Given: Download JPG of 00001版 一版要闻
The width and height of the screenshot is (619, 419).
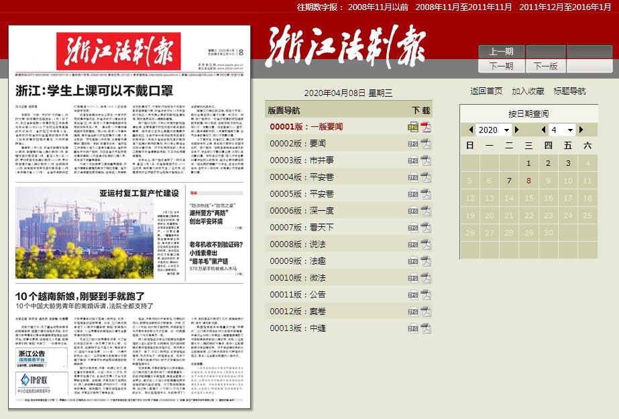Looking at the screenshot, I should click(x=413, y=126).
